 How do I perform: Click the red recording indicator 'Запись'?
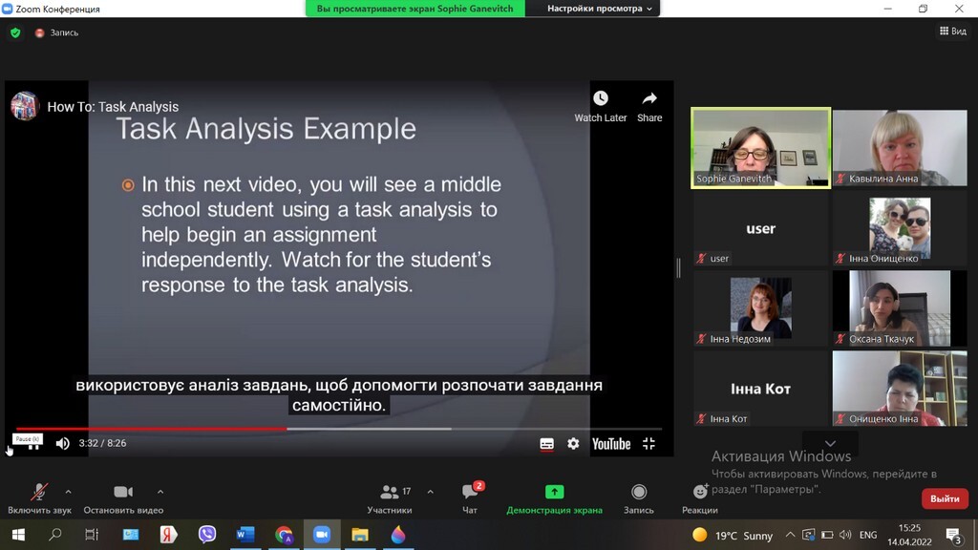56,32
